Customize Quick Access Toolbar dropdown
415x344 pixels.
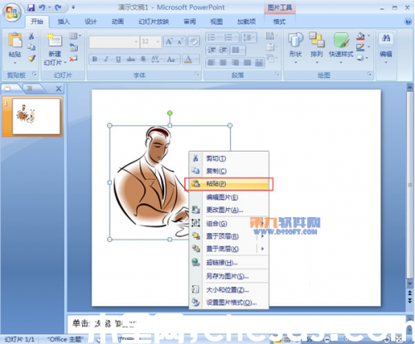click(x=74, y=7)
